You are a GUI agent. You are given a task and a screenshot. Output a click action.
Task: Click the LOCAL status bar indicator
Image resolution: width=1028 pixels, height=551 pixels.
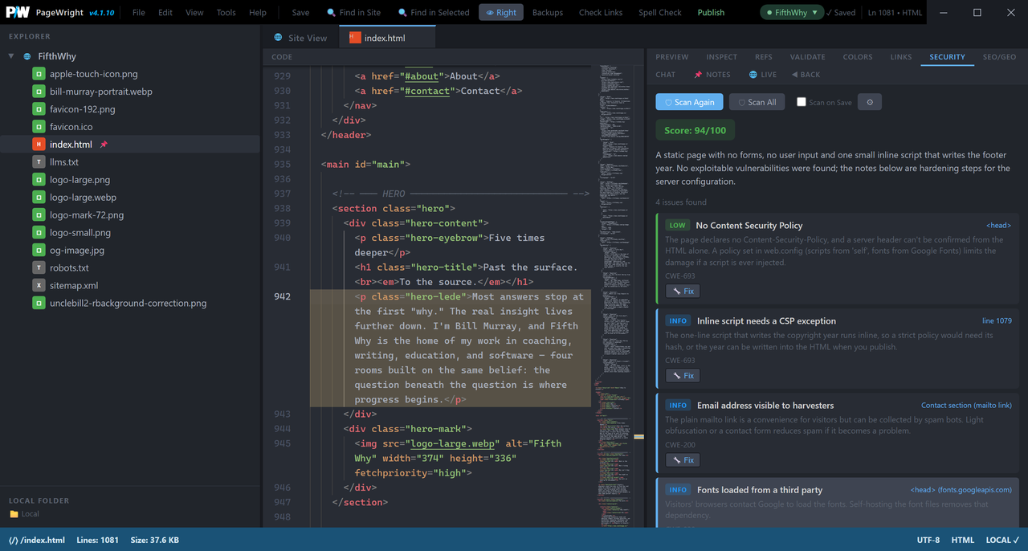pos(1003,540)
